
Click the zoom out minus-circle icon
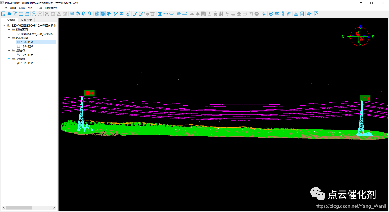[x=40, y=14]
